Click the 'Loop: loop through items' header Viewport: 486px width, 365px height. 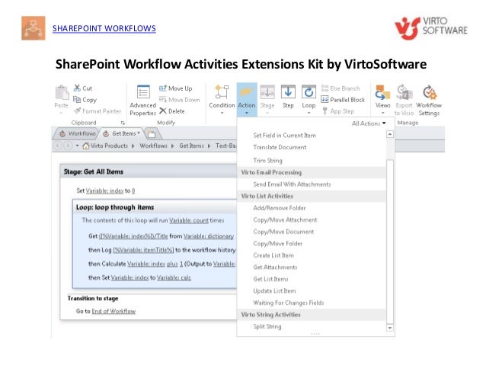point(155,207)
